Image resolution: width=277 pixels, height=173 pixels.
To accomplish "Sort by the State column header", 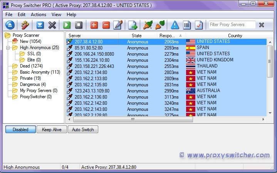I will (x=138, y=36).
